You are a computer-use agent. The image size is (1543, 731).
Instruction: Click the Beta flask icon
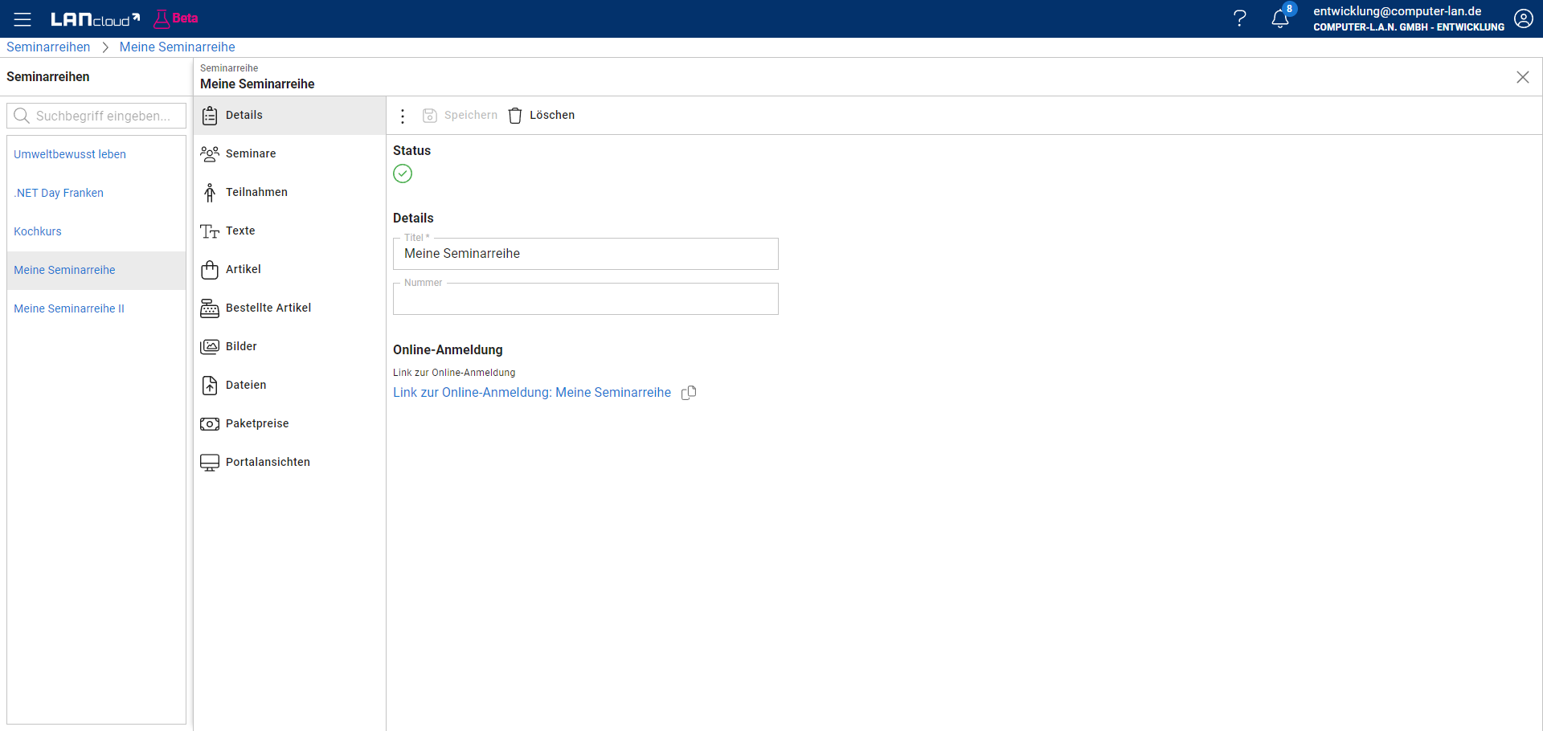tap(162, 18)
